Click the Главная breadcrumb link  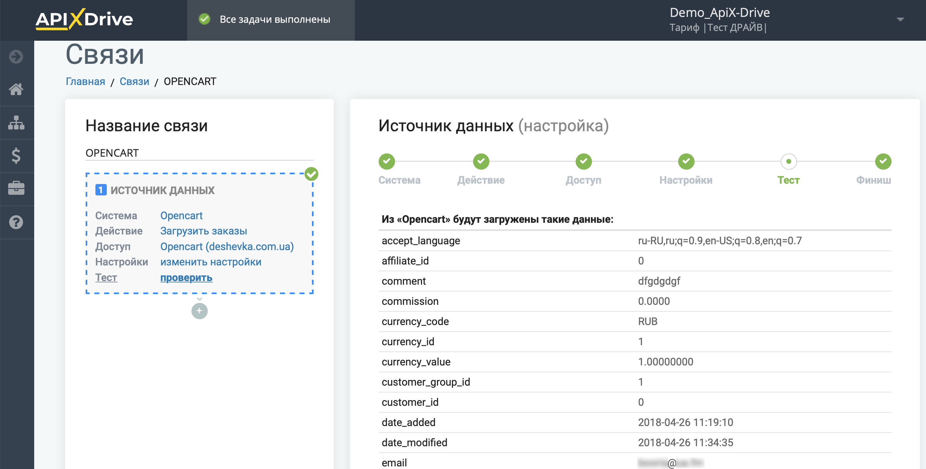click(86, 82)
